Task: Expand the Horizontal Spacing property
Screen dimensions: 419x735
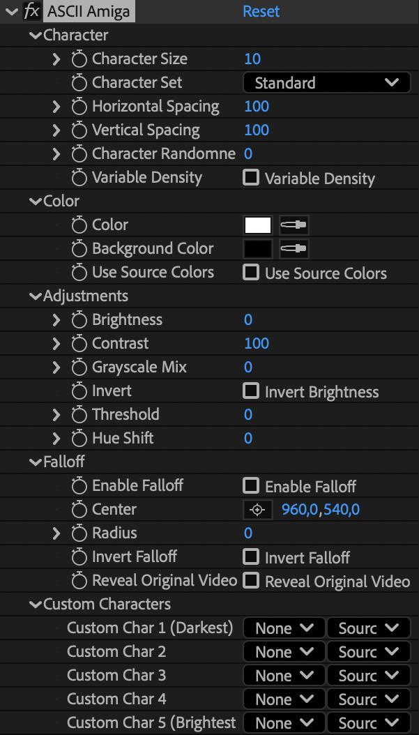Action: point(56,107)
